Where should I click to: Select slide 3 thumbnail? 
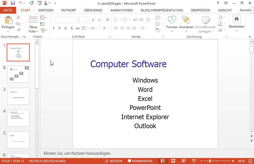coord(18,96)
